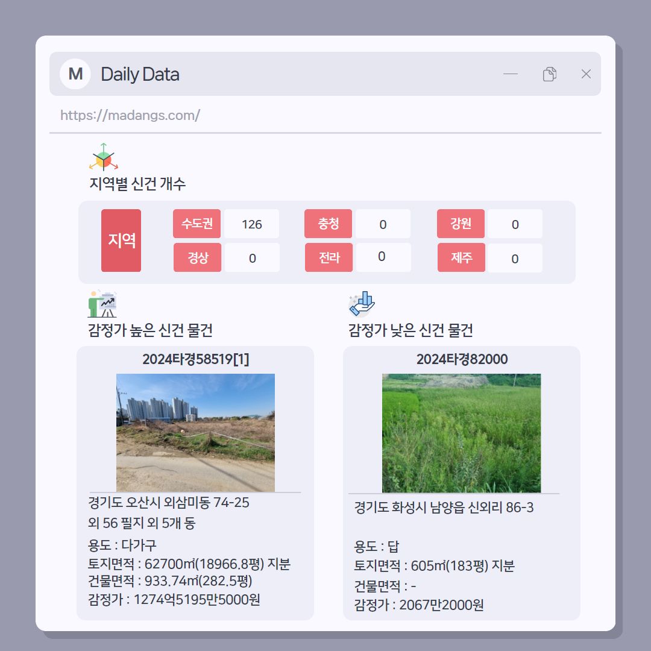Open the https://madangs.com/ link
651x651 pixels.
pos(130,115)
